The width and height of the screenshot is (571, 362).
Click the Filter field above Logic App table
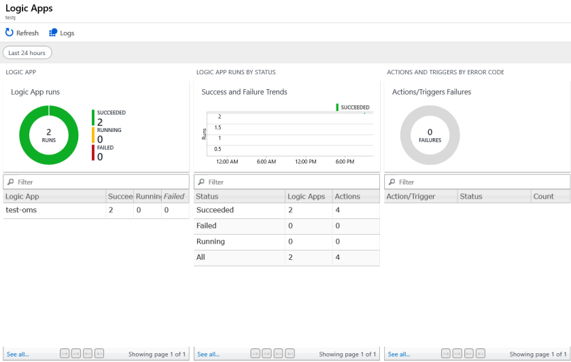(x=96, y=182)
